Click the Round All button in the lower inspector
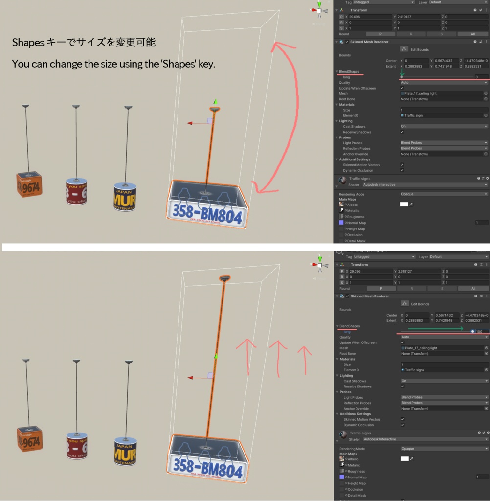 point(473,288)
